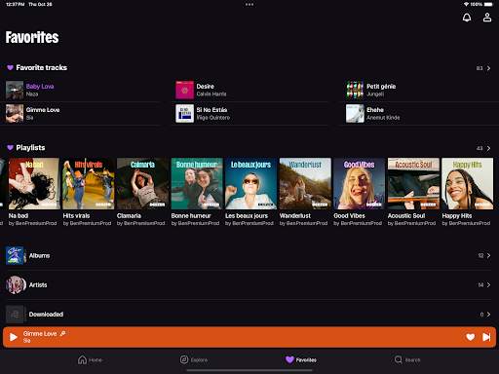Screen dimensions: 499x374
Task: Open the Wanderlust playlist cover
Action: pos(305,183)
